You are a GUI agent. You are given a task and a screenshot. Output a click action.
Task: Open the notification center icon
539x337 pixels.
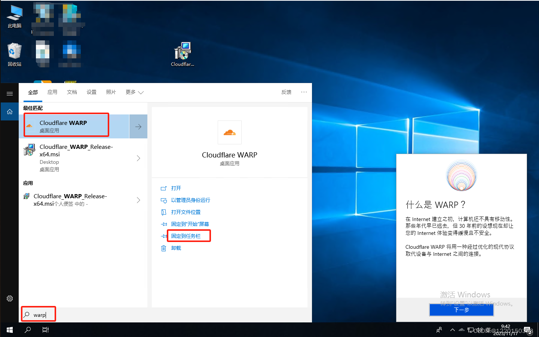point(527,330)
